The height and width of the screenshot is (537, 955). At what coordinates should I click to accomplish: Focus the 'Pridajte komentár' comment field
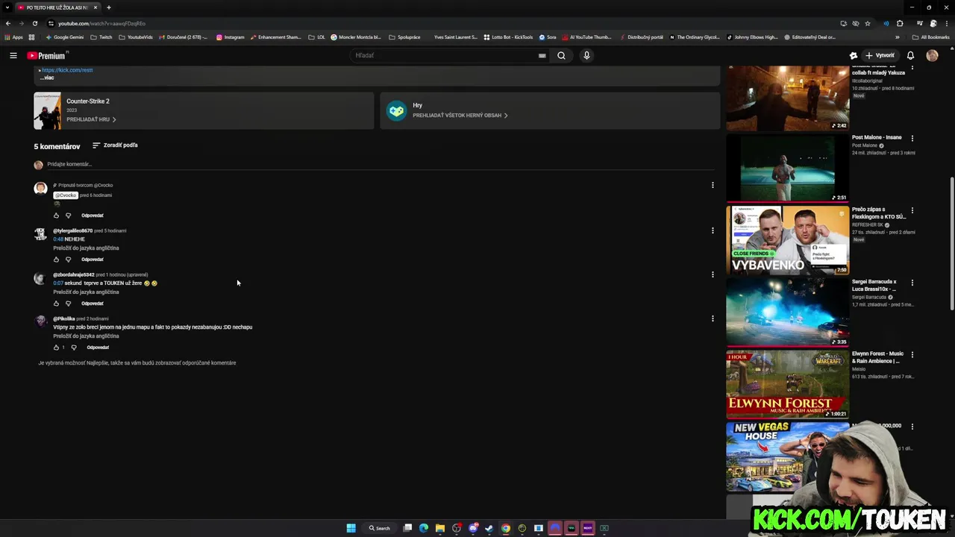click(x=381, y=164)
